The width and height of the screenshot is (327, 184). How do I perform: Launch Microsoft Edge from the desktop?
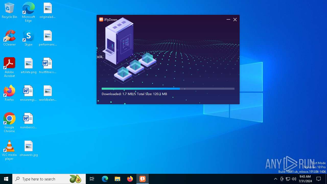click(x=28, y=12)
